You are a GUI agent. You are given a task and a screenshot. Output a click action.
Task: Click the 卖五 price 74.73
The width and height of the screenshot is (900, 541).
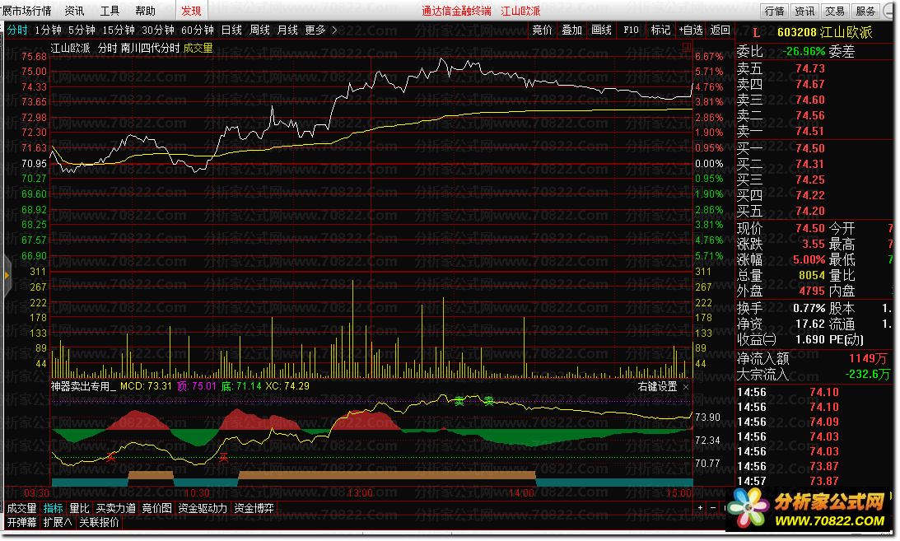click(810, 69)
